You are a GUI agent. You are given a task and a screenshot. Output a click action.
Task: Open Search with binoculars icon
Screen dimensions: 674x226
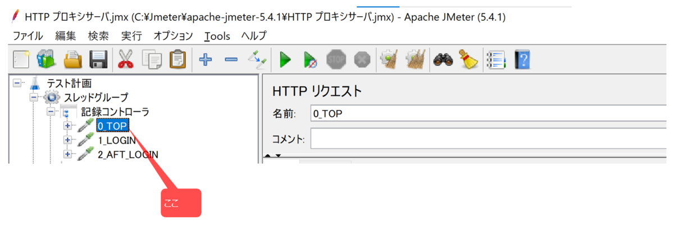click(443, 59)
